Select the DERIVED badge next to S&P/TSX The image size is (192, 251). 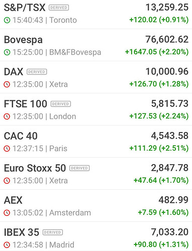pyautogui.click(x=59, y=8)
